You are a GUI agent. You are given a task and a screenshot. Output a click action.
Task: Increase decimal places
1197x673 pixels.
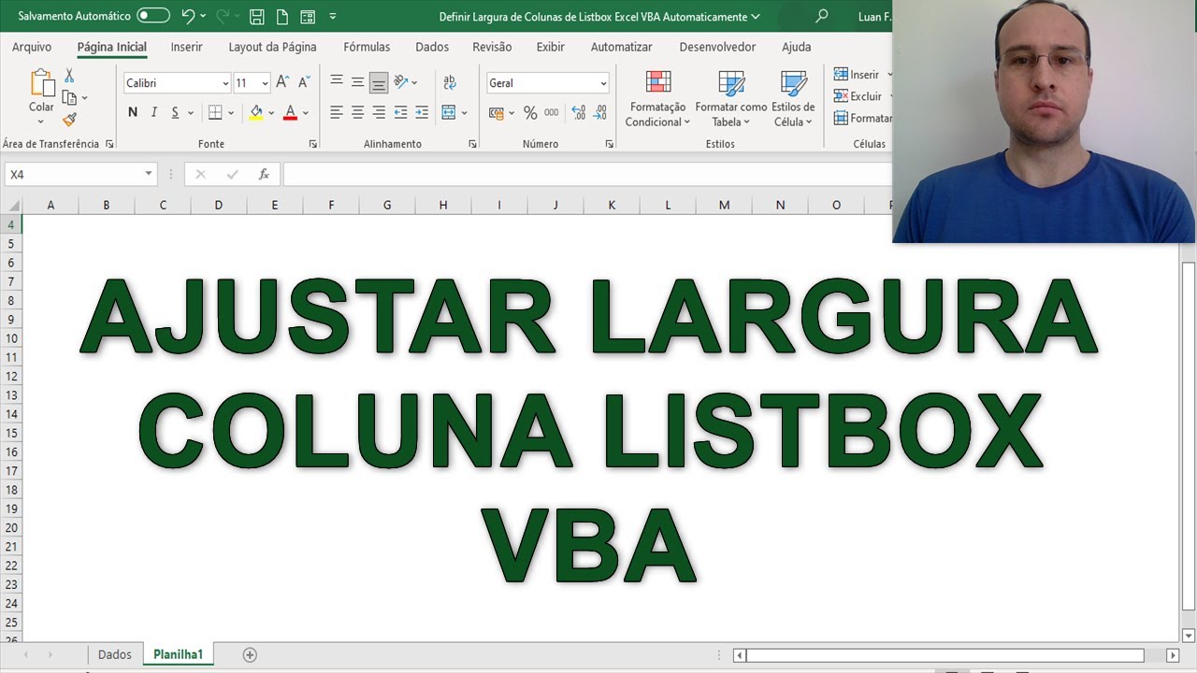click(x=578, y=112)
